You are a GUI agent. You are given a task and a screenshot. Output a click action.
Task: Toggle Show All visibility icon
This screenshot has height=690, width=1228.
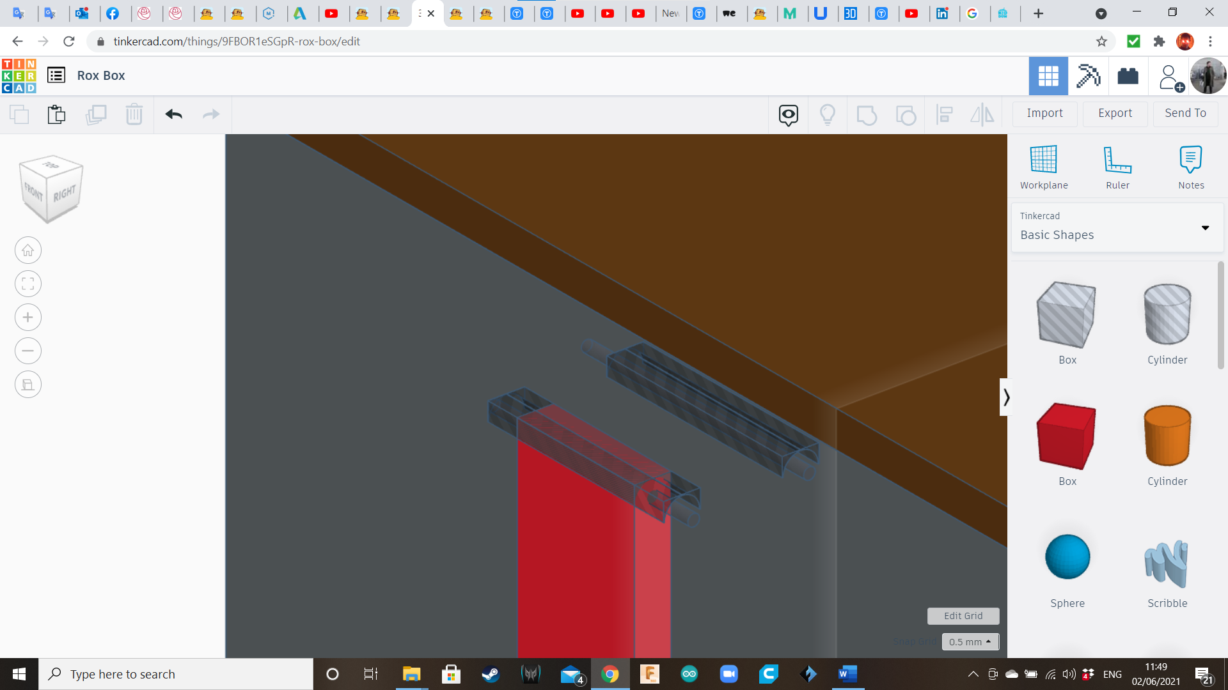point(828,114)
